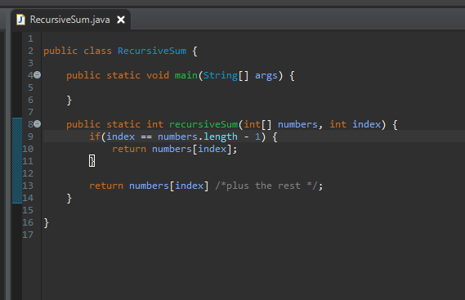The image size is (465, 300).
Task: Click the recursiveSum method name
Action: pyautogui.click(x=203, y=124)
